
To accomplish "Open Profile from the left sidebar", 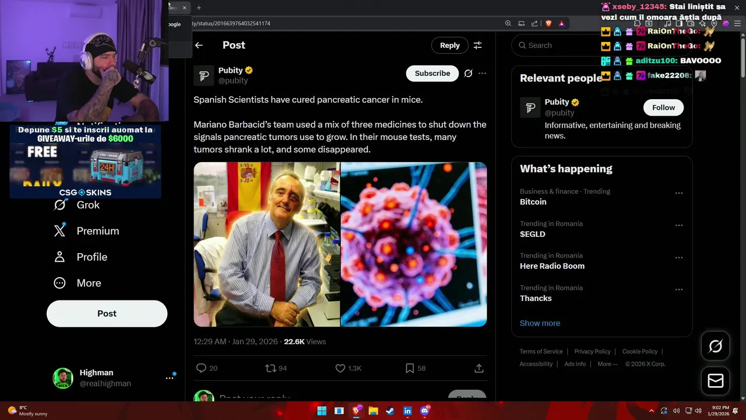I will click(80, 257).
